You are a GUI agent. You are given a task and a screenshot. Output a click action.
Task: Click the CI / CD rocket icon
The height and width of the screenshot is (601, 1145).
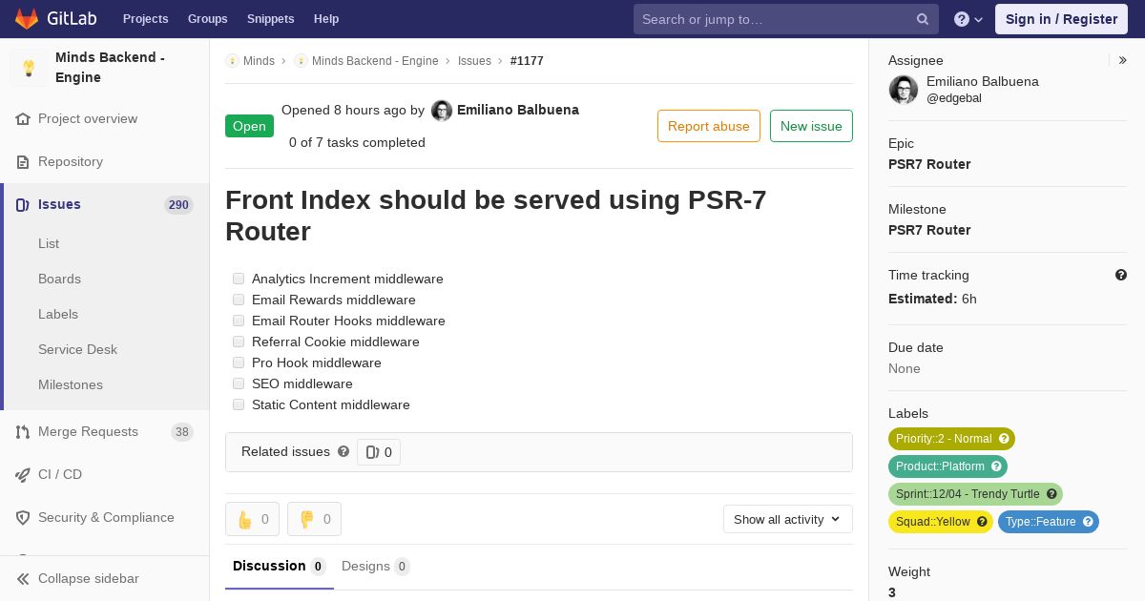pos(23,475)
